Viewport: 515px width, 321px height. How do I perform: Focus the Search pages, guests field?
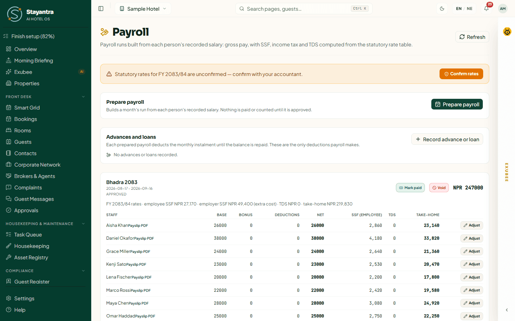click(x=304, y=9)
